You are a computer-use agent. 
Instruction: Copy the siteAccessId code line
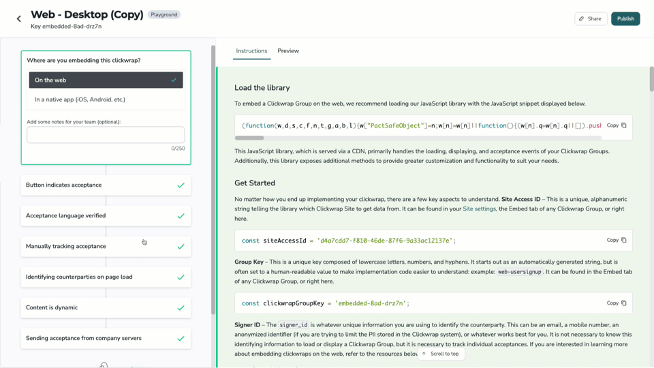point(617,240)
